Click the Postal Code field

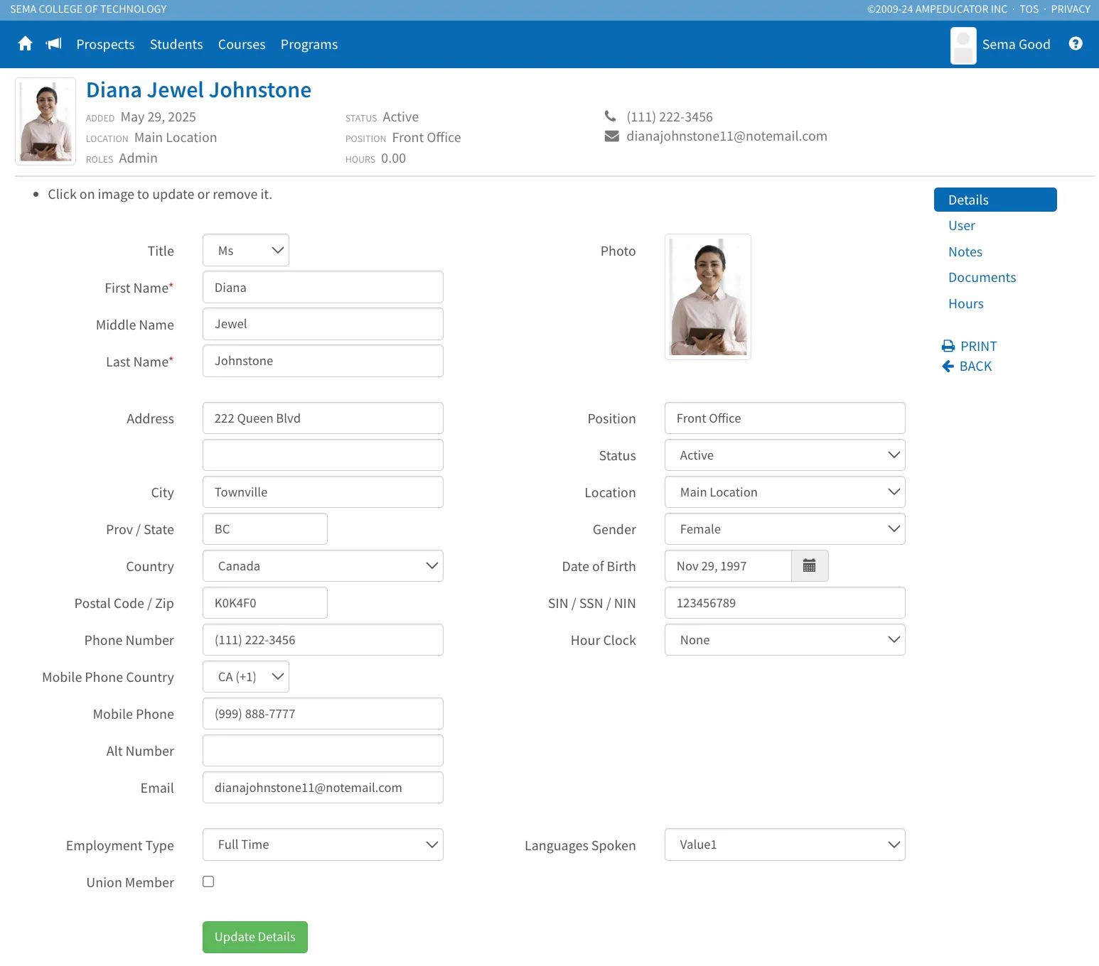tap(265, 603)
